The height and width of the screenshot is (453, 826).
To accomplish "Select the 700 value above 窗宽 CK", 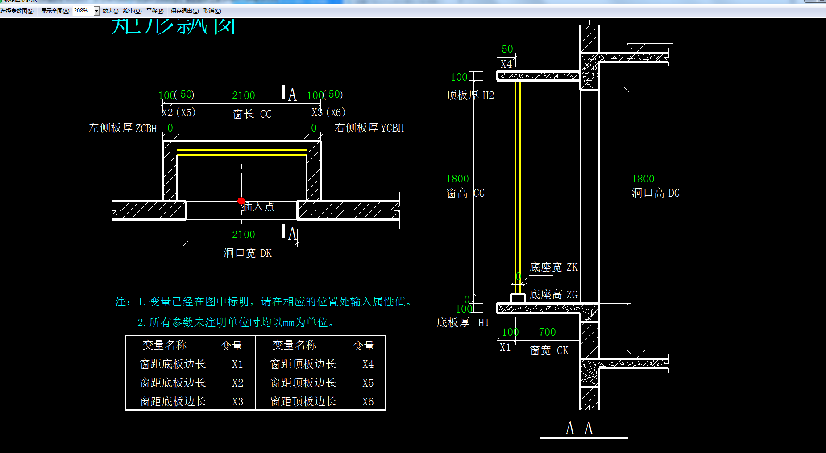I will click(547, 332).
